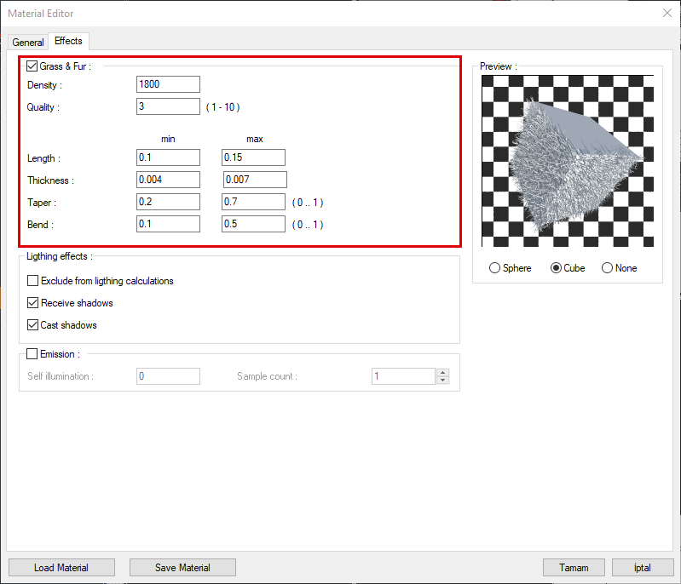Choose Cube preview radio button

[x=557, y=268]
